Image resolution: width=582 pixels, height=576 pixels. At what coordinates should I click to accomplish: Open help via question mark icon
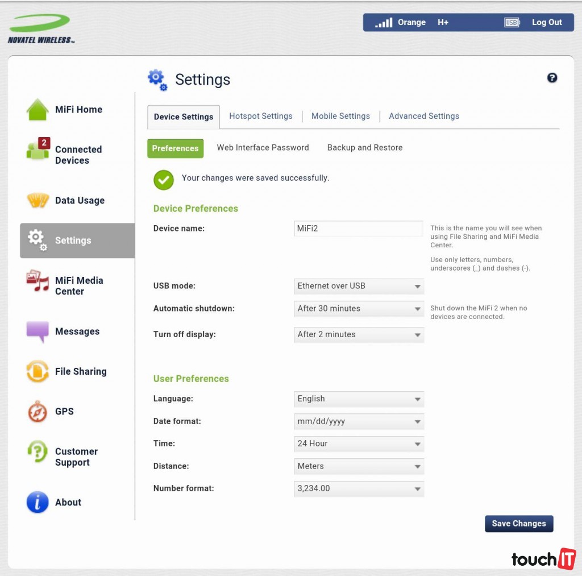point(552,78)
